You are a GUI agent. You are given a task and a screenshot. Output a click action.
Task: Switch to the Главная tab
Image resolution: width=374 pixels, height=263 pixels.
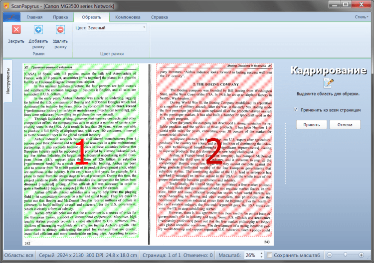pos(34,17)
